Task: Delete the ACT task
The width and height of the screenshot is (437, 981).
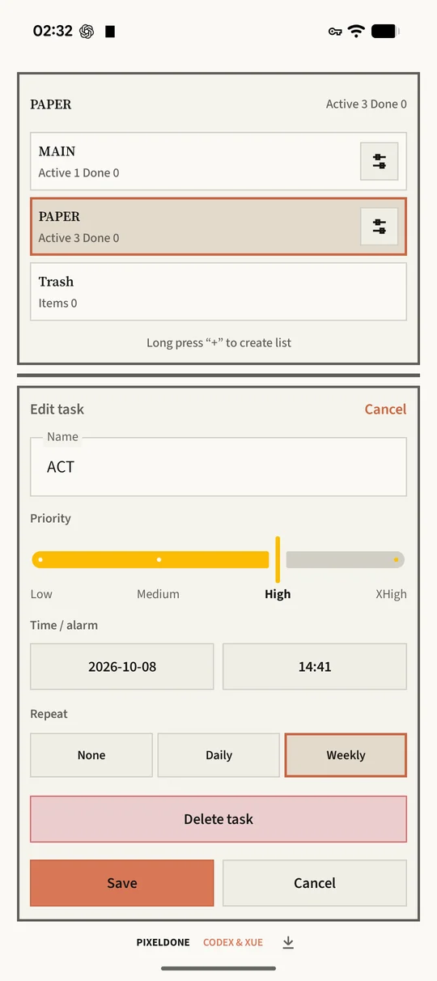Action: [x=218, y=819]
